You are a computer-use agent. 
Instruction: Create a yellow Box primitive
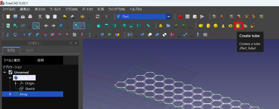(x=201, y=26)
